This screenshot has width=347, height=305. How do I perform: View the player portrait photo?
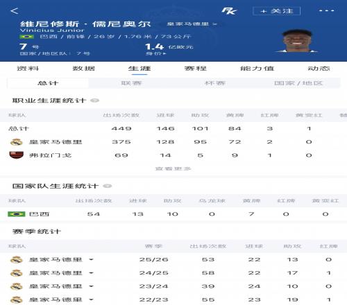pos(297,41)
